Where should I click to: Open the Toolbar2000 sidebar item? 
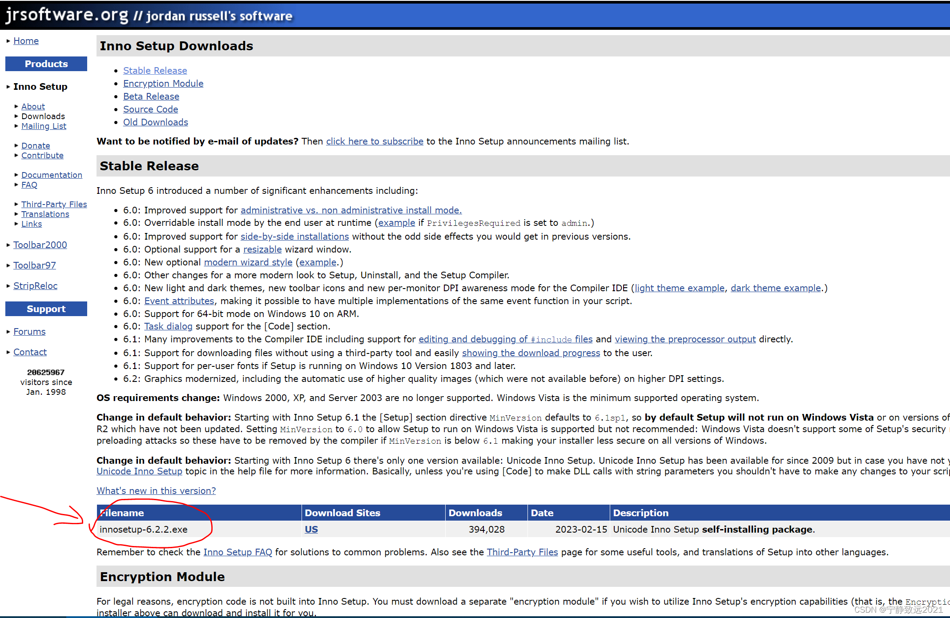click(40, 245)
